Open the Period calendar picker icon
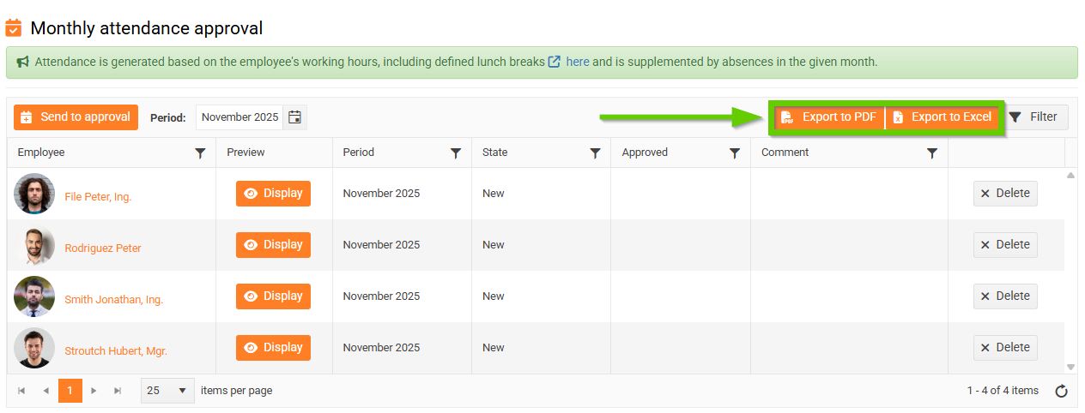Screen dimensions: 1085x413 294,117
